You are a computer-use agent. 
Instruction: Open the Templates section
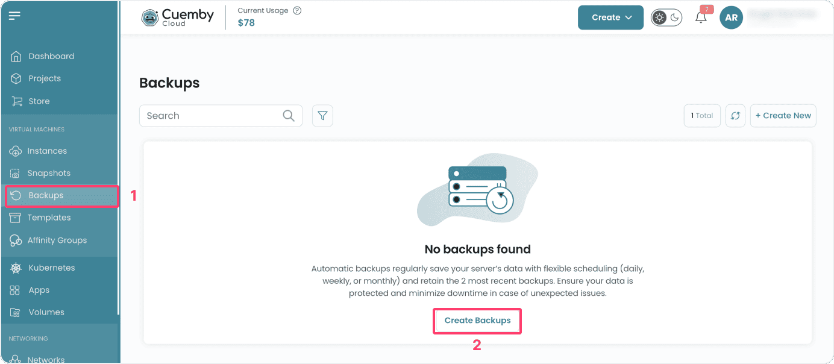[48, 218]
